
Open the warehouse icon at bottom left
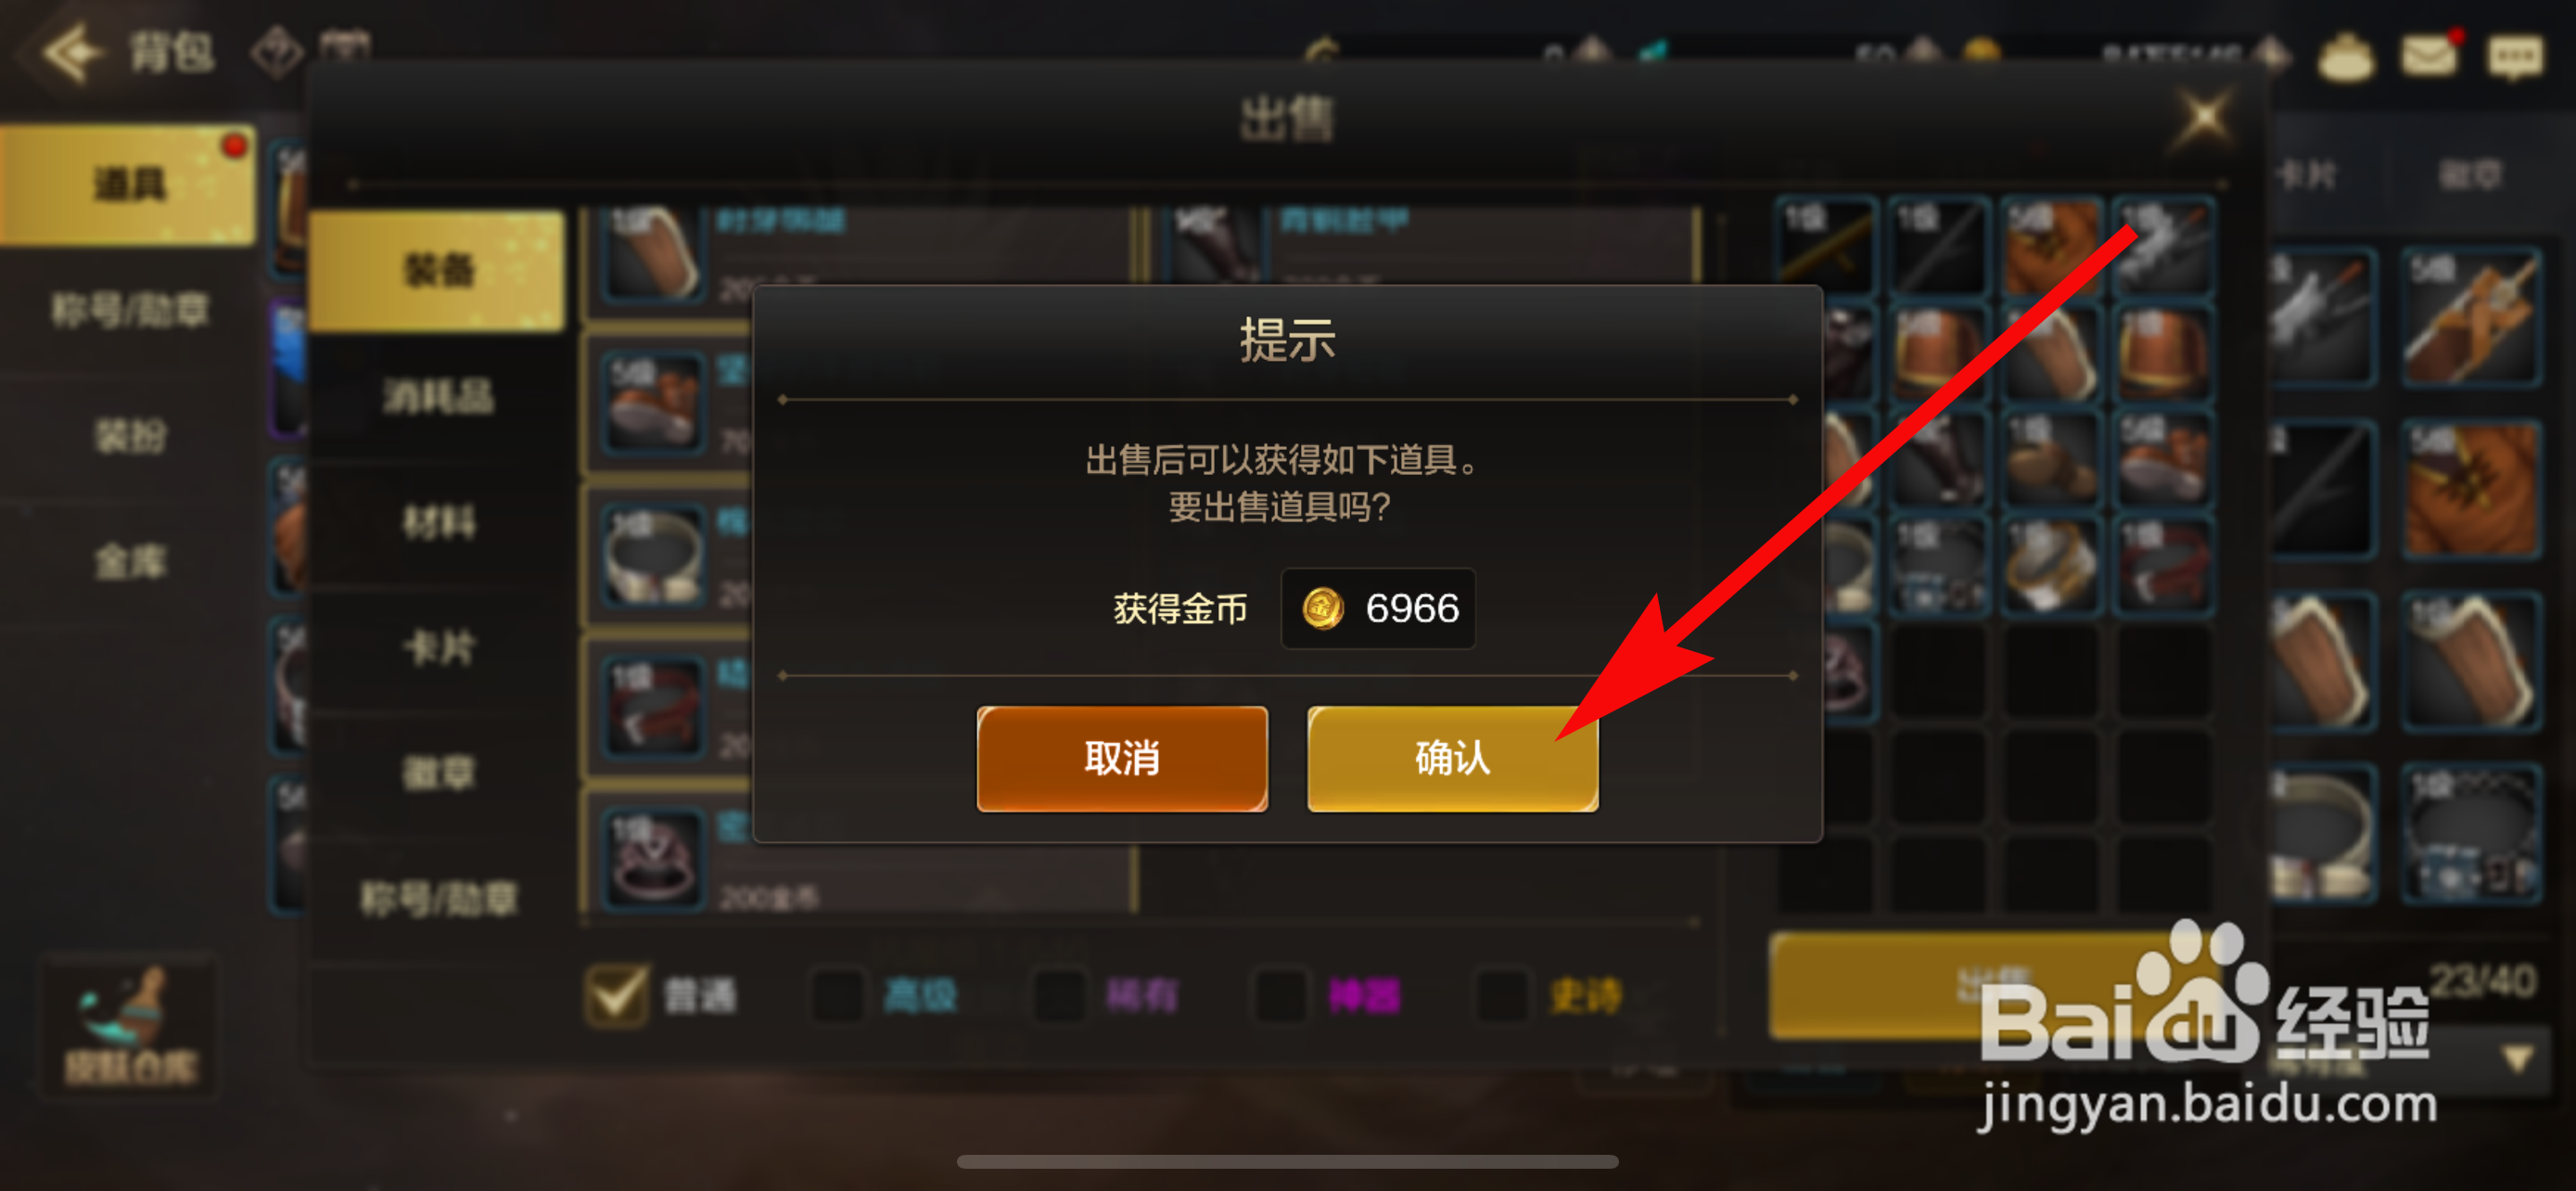click(x=130, y=1026)
